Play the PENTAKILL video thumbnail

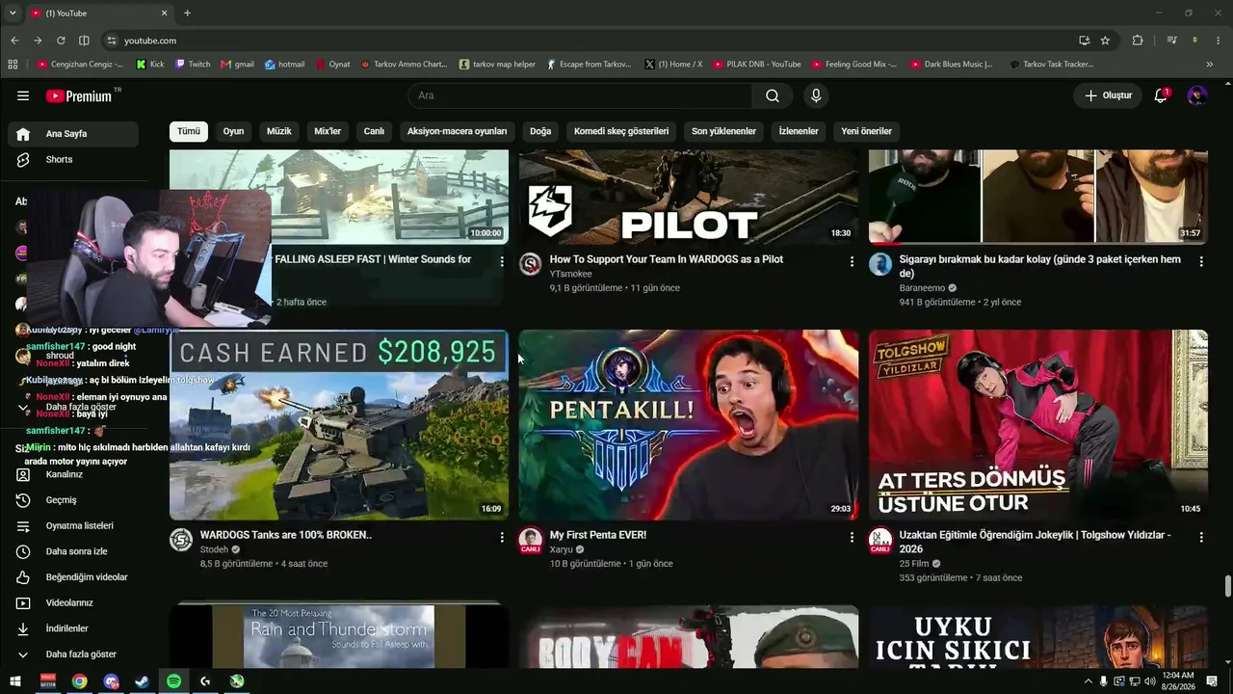coord(689,425)
